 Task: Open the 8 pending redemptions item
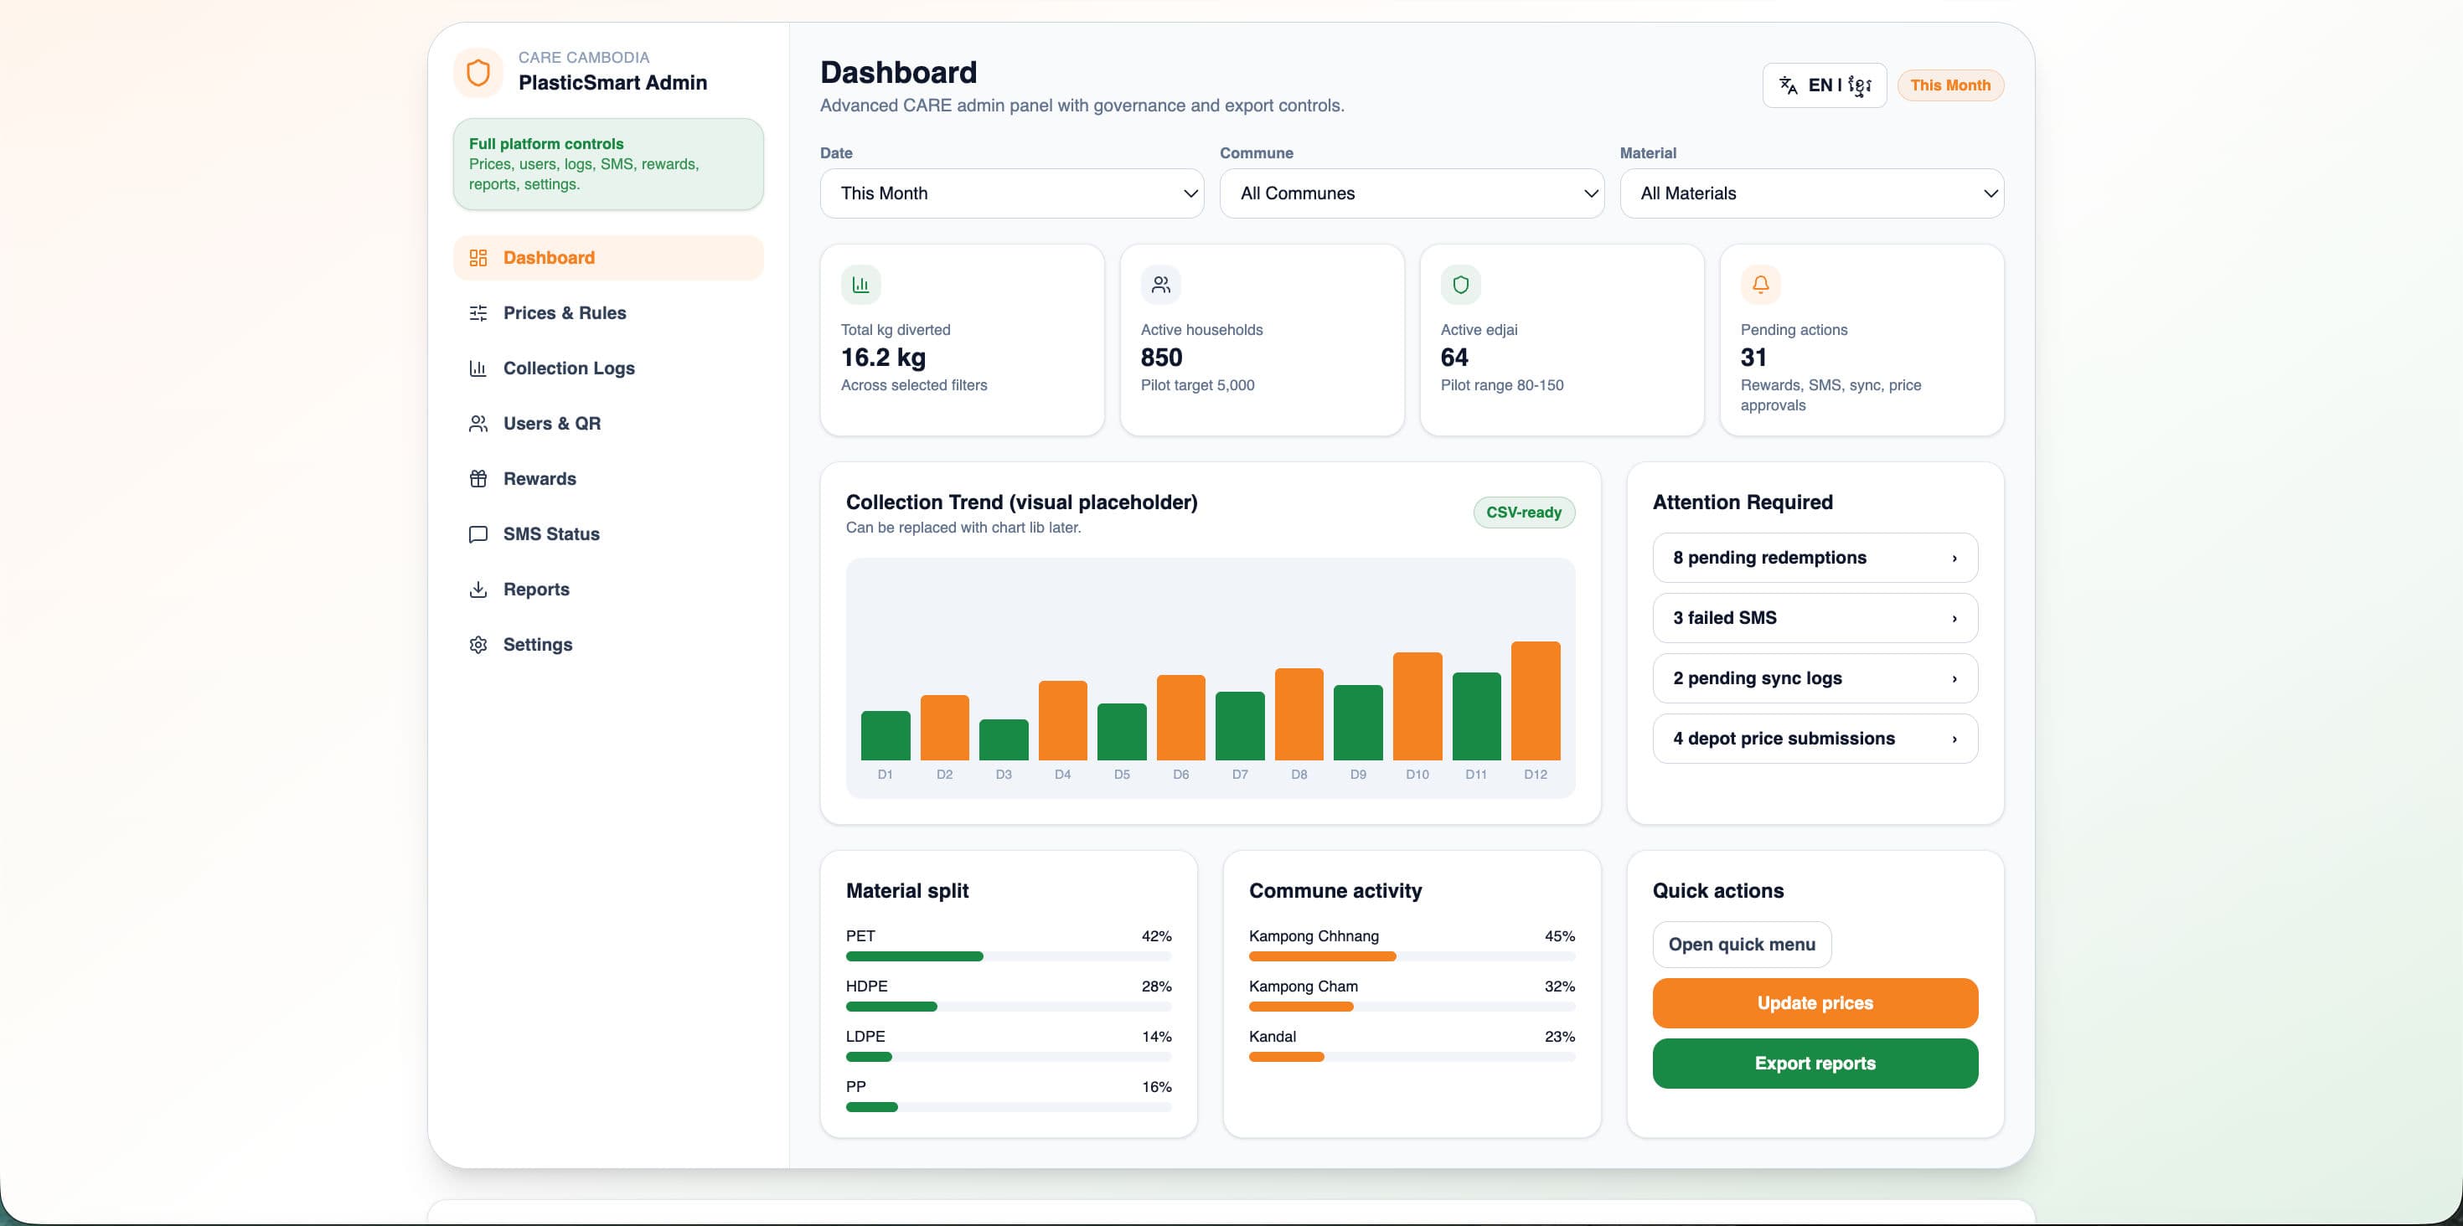(1815, 558)
